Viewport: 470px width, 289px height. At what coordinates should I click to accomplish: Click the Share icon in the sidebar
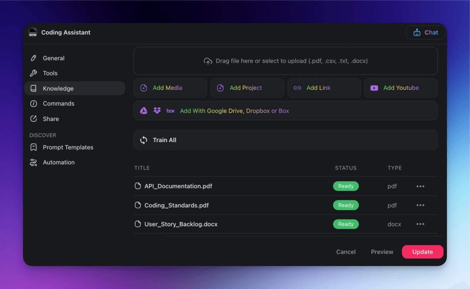[x=34, y=119]
